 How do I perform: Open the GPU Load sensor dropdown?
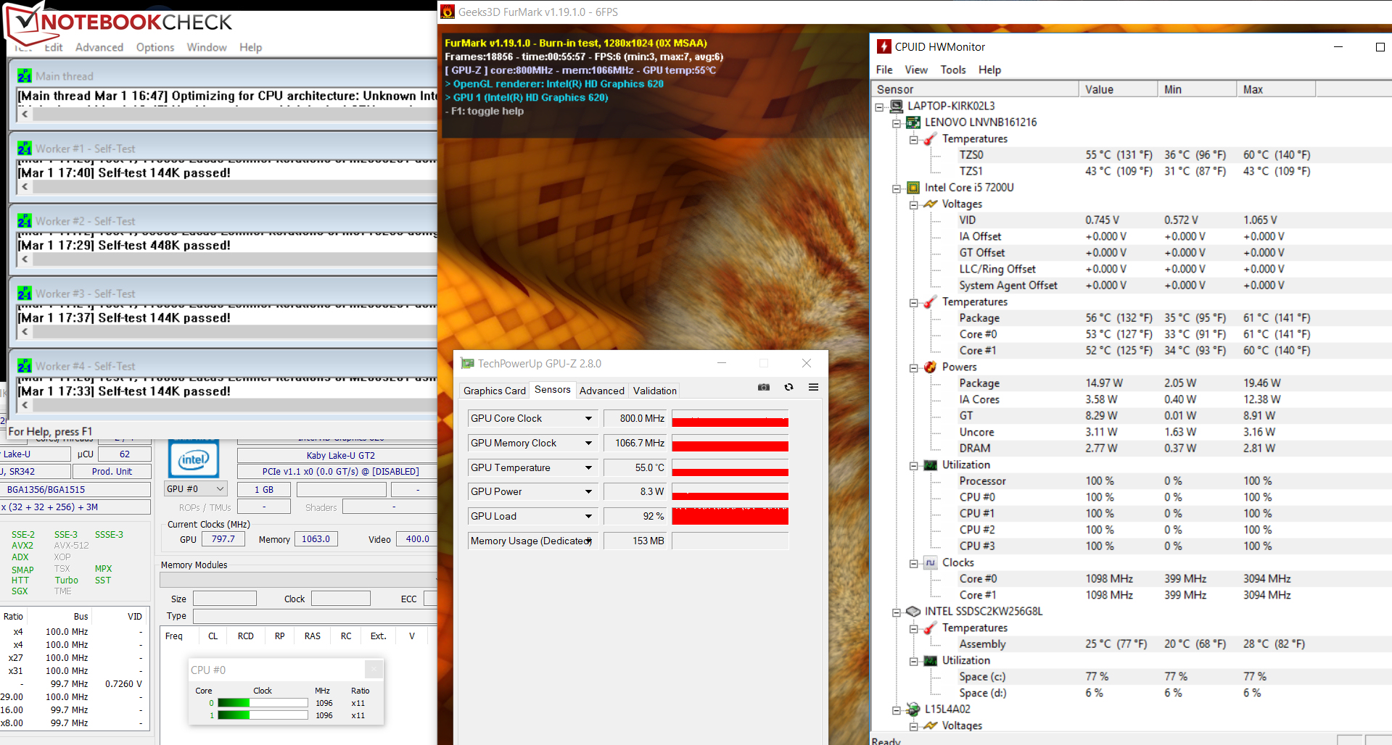pyautogui.click(x=588, y=517)
